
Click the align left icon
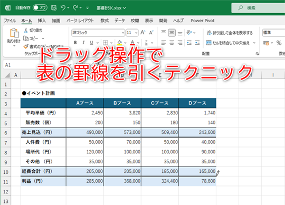pyautogui.click(x=164, y=43)
